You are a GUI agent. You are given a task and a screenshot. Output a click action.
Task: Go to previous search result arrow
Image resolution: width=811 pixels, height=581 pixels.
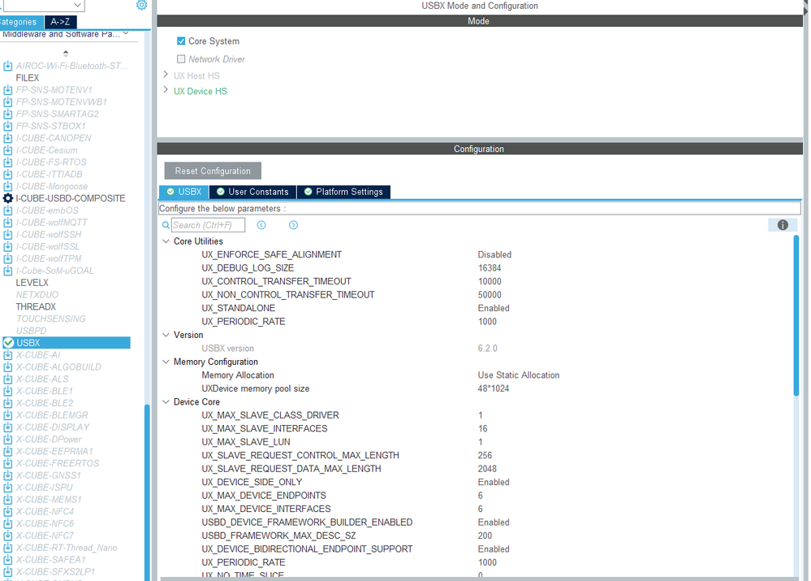(261, 225)
